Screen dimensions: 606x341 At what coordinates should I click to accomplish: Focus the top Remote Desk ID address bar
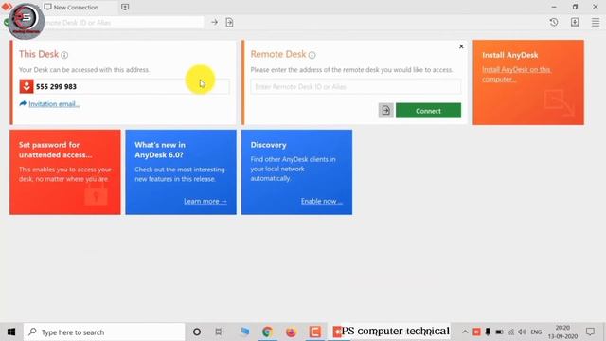click(x=122, y=23)
